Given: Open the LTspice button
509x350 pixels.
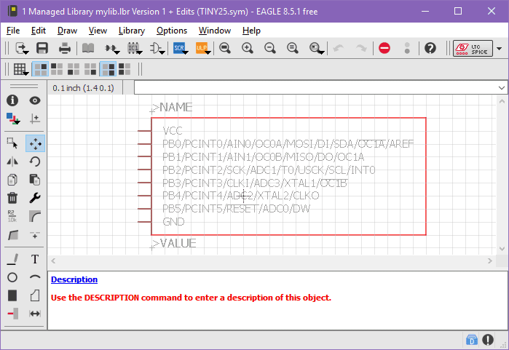Looking at the screenshot, I should point(473,48).
